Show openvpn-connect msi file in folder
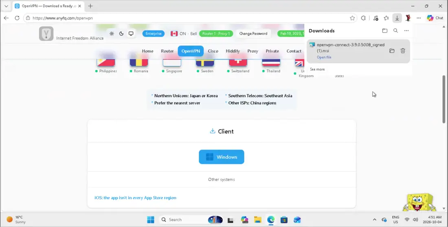 point(392,51)
